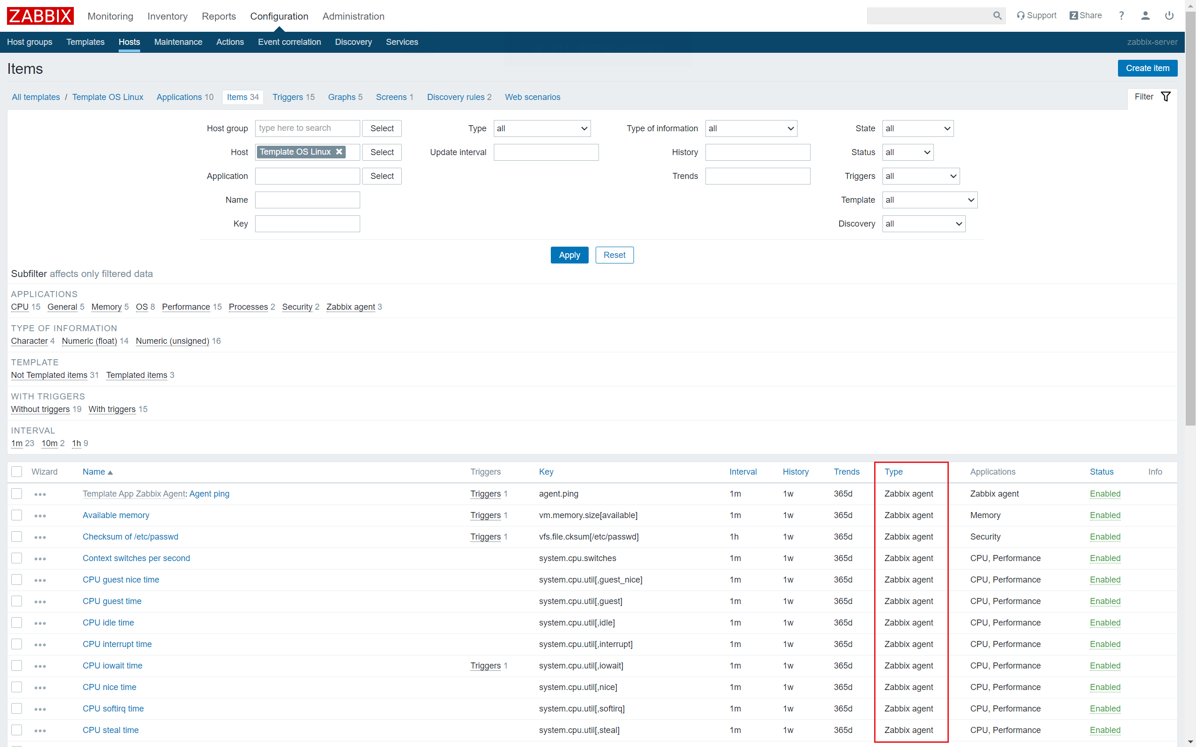Sort by Name column with arrow
1196x747 pixels.
(97, 472)
